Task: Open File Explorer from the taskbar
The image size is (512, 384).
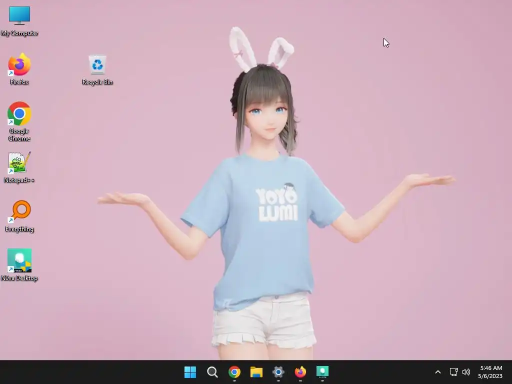Action: click(x=256, y=372)
